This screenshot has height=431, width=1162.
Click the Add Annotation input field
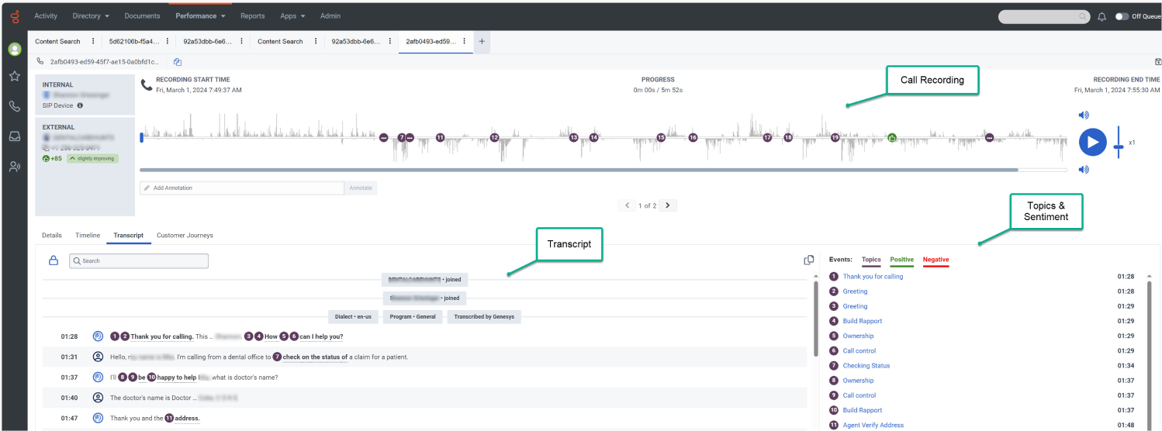242,188
